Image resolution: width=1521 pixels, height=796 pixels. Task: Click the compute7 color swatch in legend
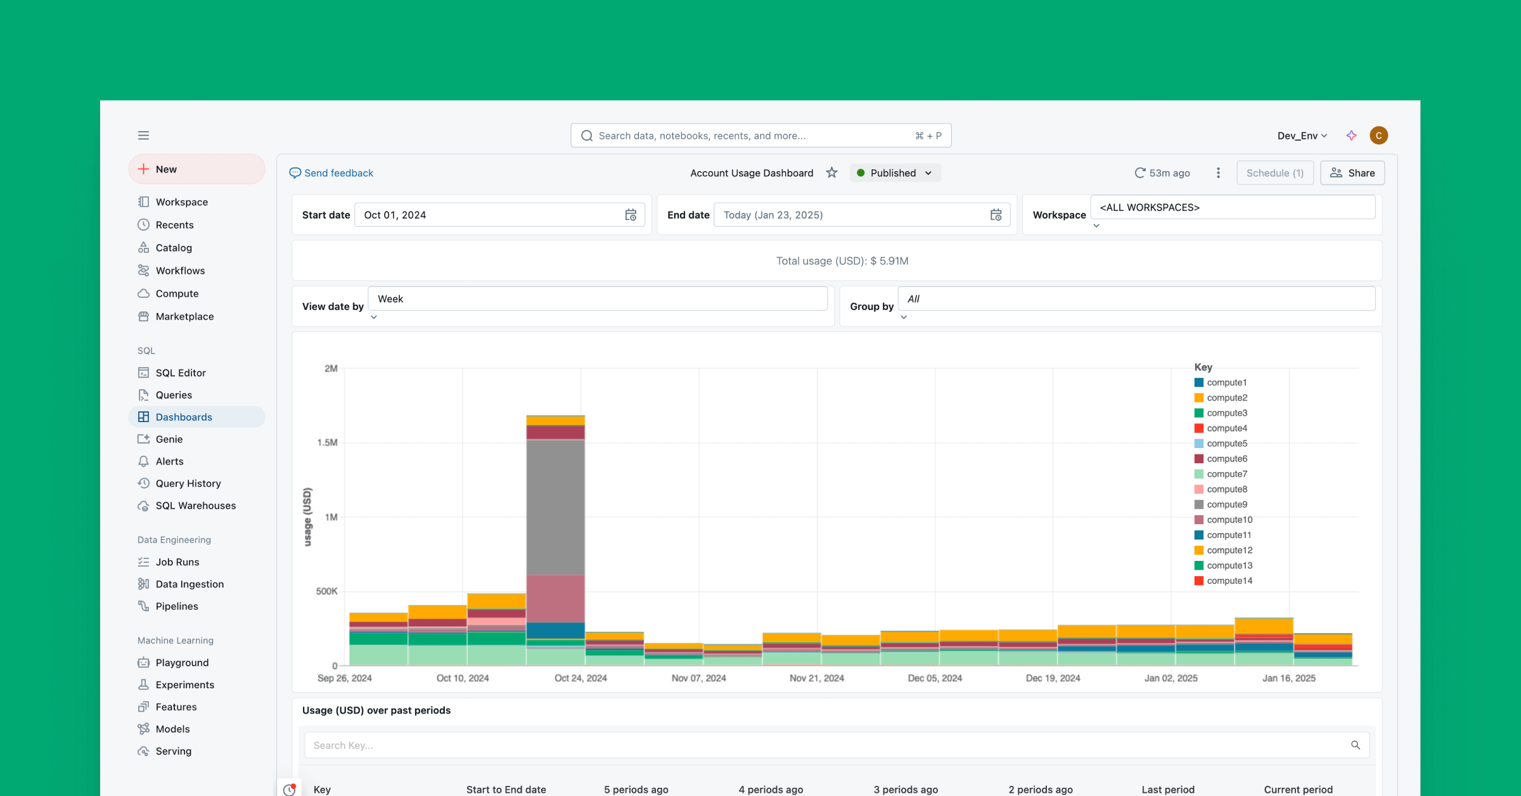(1198, 474)
